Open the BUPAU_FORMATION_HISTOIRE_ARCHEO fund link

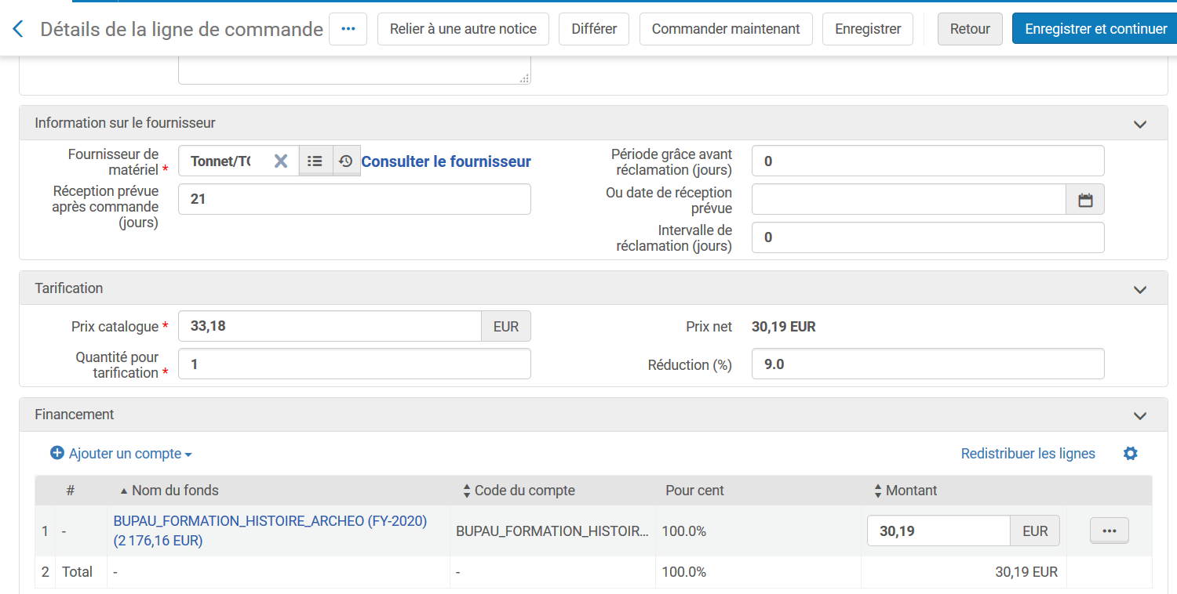pos(270,522)
